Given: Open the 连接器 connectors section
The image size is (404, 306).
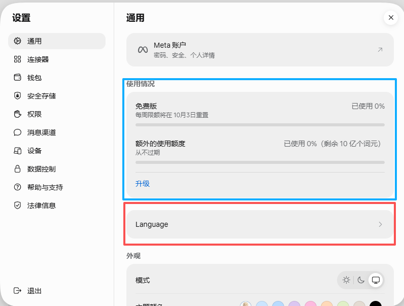Looking at the screenshot, I should coord(57,59).
